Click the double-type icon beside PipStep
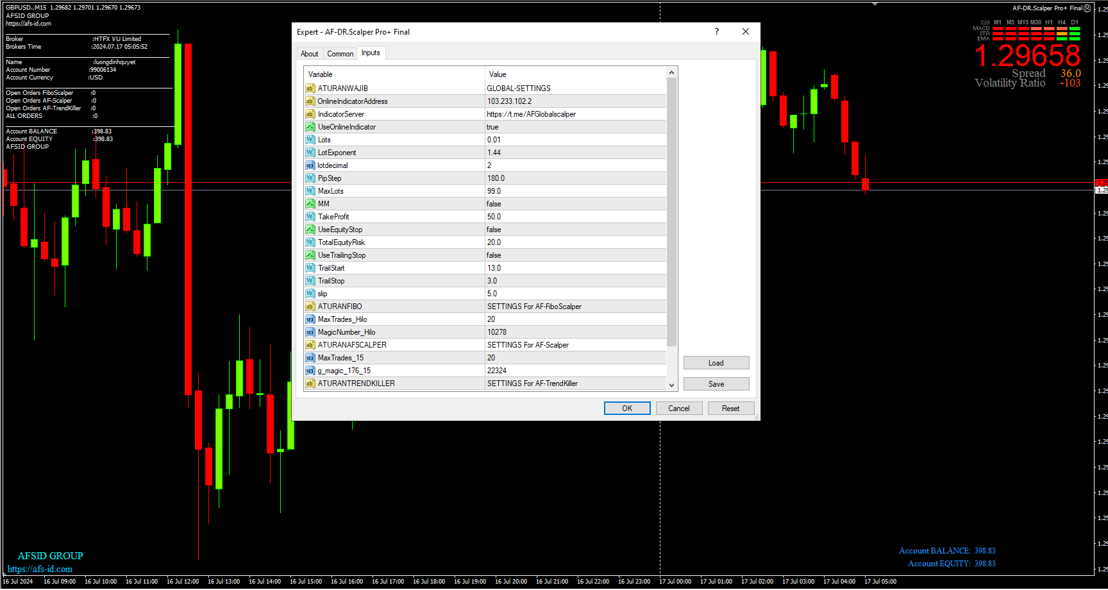The image size is (1108, 590). (x=310, y=178)
